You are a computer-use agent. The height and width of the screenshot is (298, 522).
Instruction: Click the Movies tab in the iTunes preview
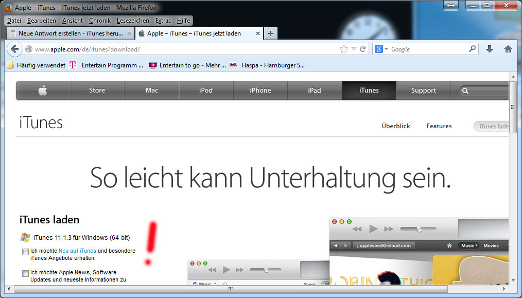tap(491, 246)
